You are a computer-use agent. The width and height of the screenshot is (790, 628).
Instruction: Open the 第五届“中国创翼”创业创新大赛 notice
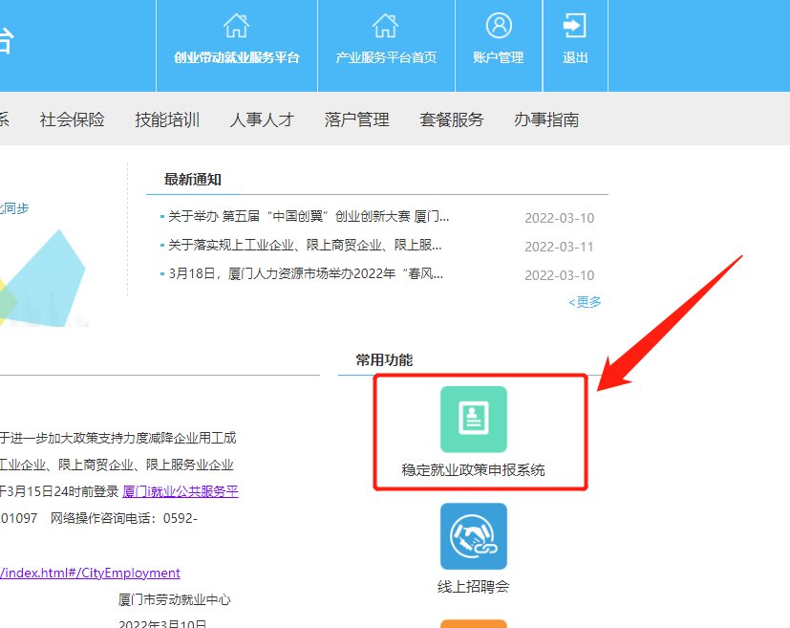(308, 217)
